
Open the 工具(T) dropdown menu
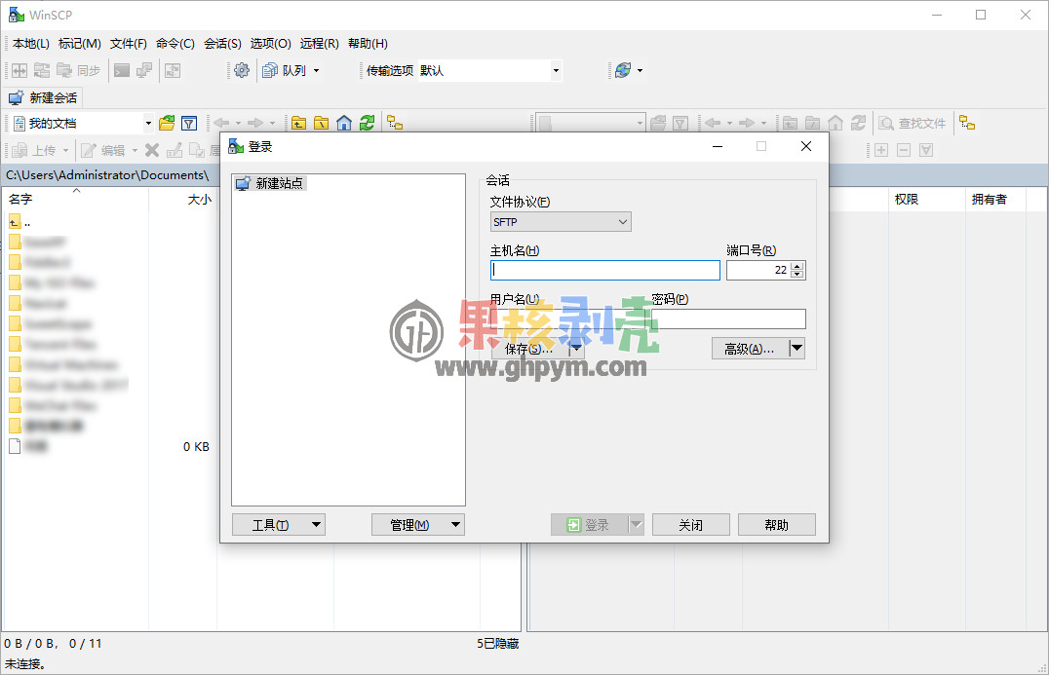(278, 523)
